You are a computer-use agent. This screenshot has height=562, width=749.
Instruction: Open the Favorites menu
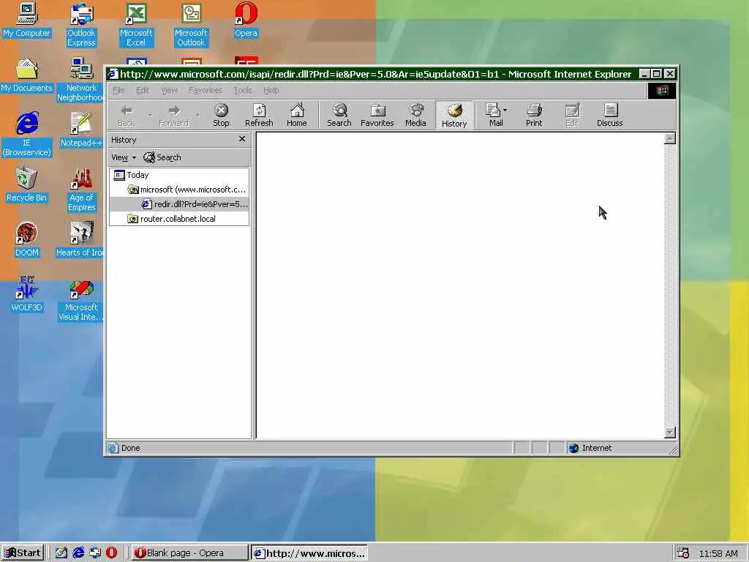[205, 90]
